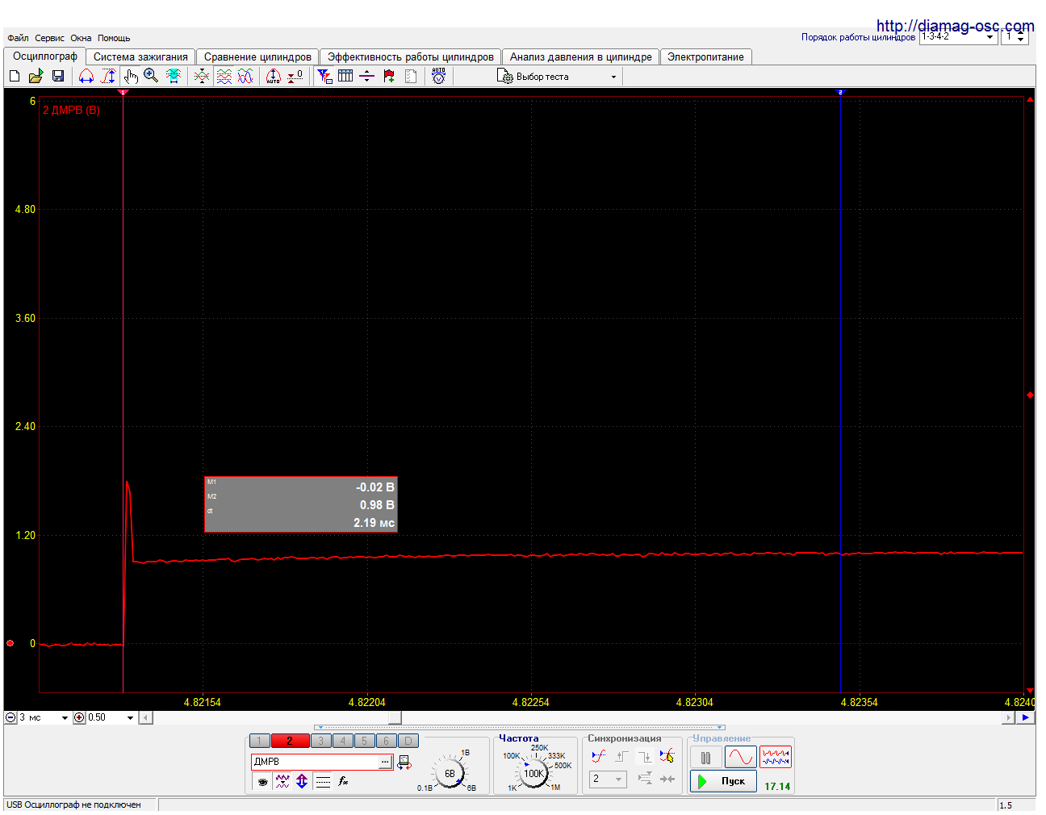The image size is (1046, 815).
Task: Click AUTO vertical scale icon
Action: tap(274, 76)
